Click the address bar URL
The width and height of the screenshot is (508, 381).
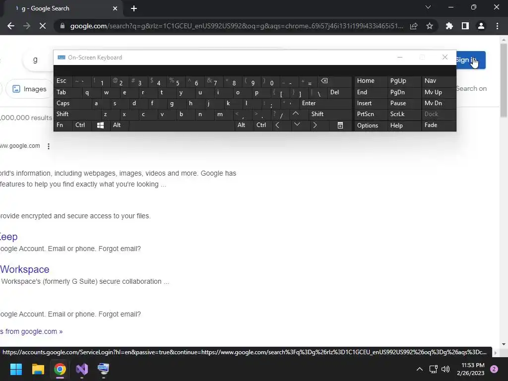(237, 26)
